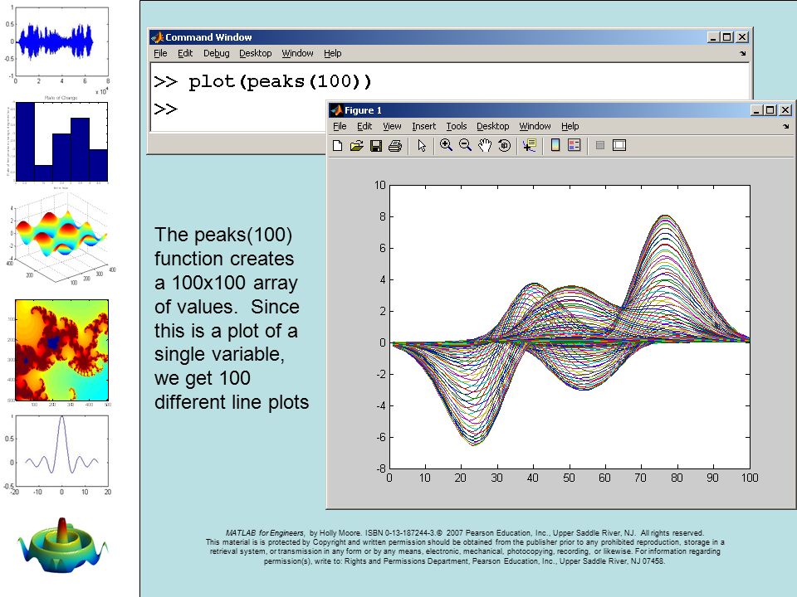797x597 pixels.
Task: Open the Desktop menu in Command Window
Action: tap(255, 53)
